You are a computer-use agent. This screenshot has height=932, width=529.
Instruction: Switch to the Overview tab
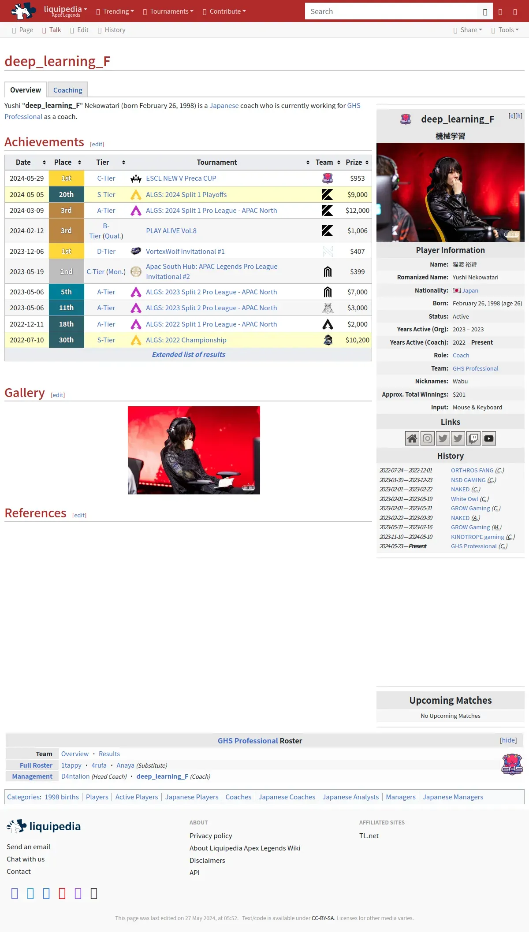(26, 90)
